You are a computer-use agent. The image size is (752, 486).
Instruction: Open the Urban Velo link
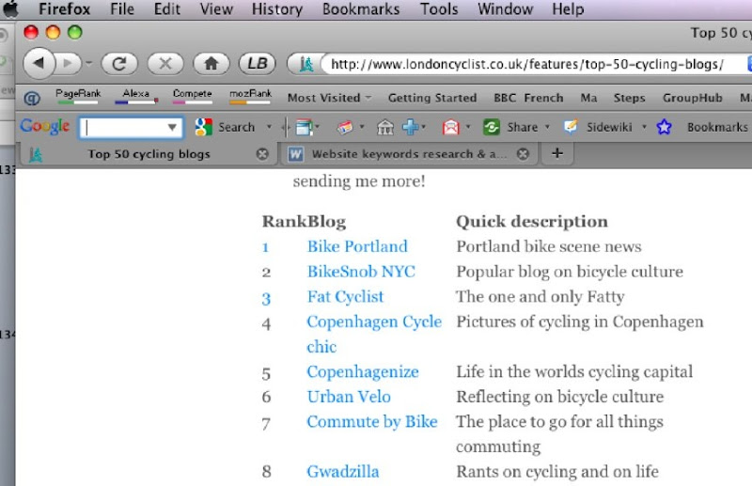[x=349, y=397]
